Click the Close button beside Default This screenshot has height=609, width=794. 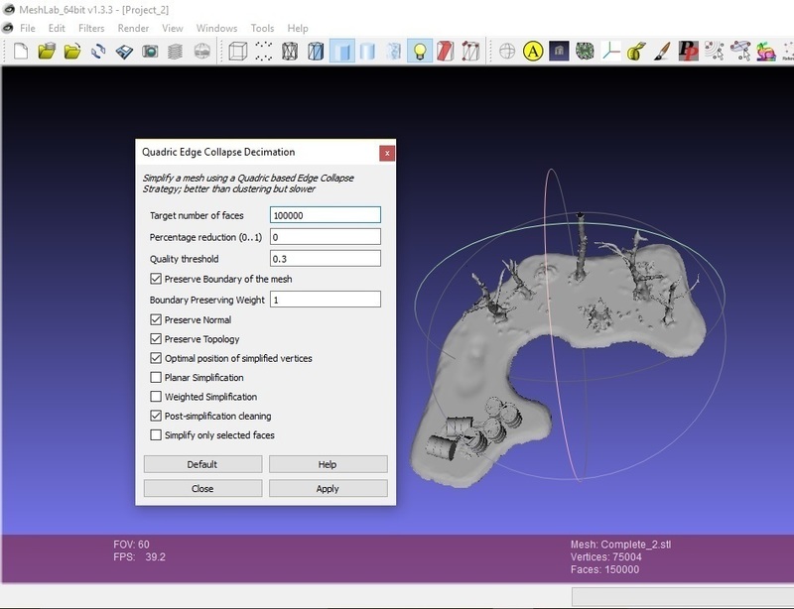[202, 489]
